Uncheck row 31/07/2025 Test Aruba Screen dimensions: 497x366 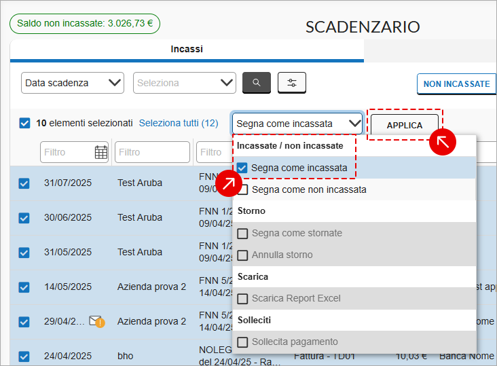[24, 183]
